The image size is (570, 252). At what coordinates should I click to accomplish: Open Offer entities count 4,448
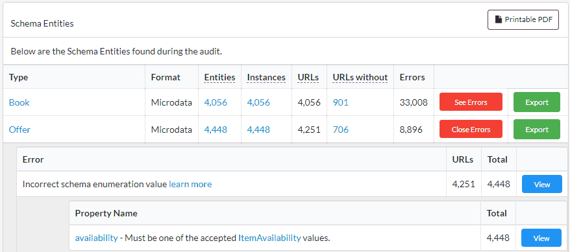click(x=216, y=130)
